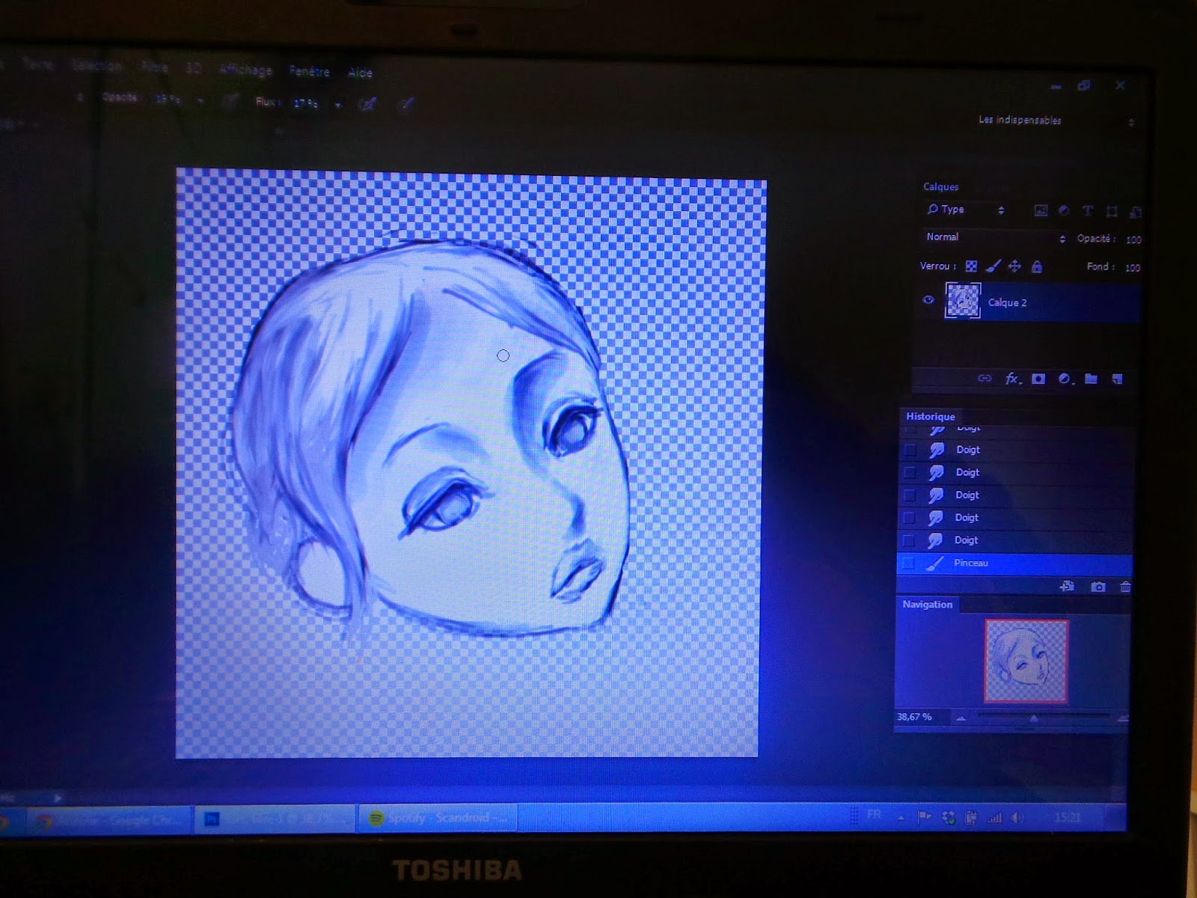Image resolution: width=1197 pixels, height=898 pixels.
Task: Click the Calque 2 layer thumbnail
Action: click(963, 301)
